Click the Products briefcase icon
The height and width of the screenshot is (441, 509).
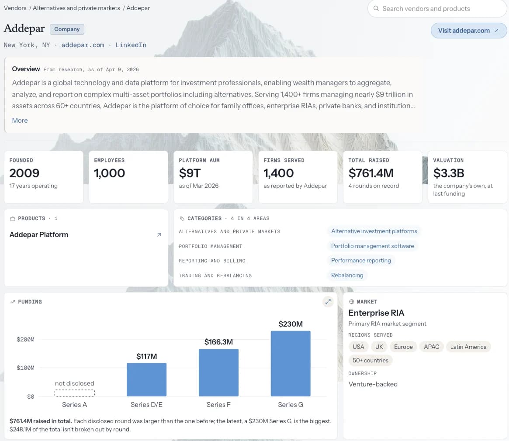[x=13, y=219]
